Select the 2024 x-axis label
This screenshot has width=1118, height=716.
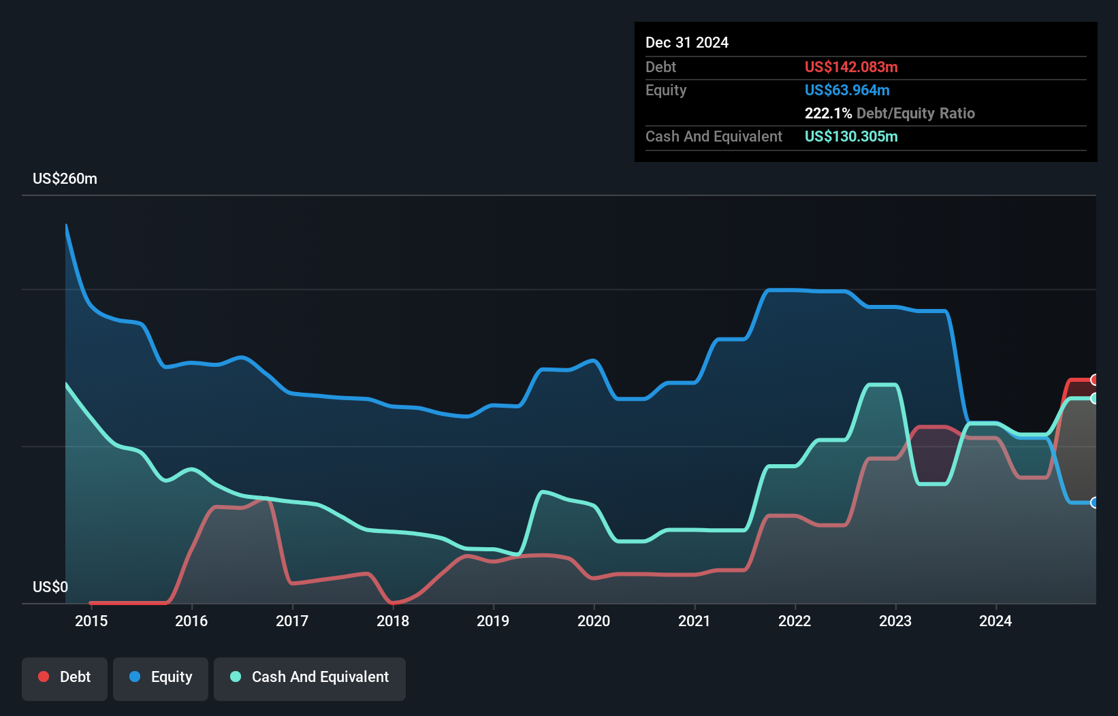pos(995,621)
